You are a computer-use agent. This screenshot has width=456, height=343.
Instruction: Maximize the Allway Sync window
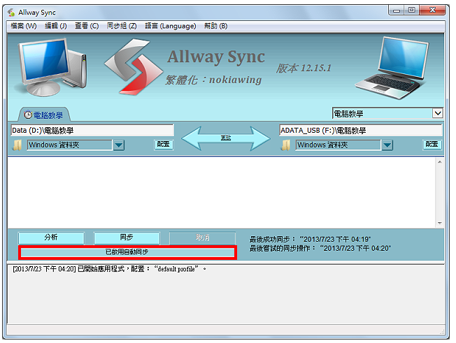coord(411,10)
